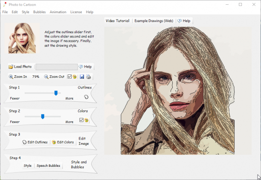Click the Load Photo button
The height and width of the screenshot is (180, 261).
[20, 67]
